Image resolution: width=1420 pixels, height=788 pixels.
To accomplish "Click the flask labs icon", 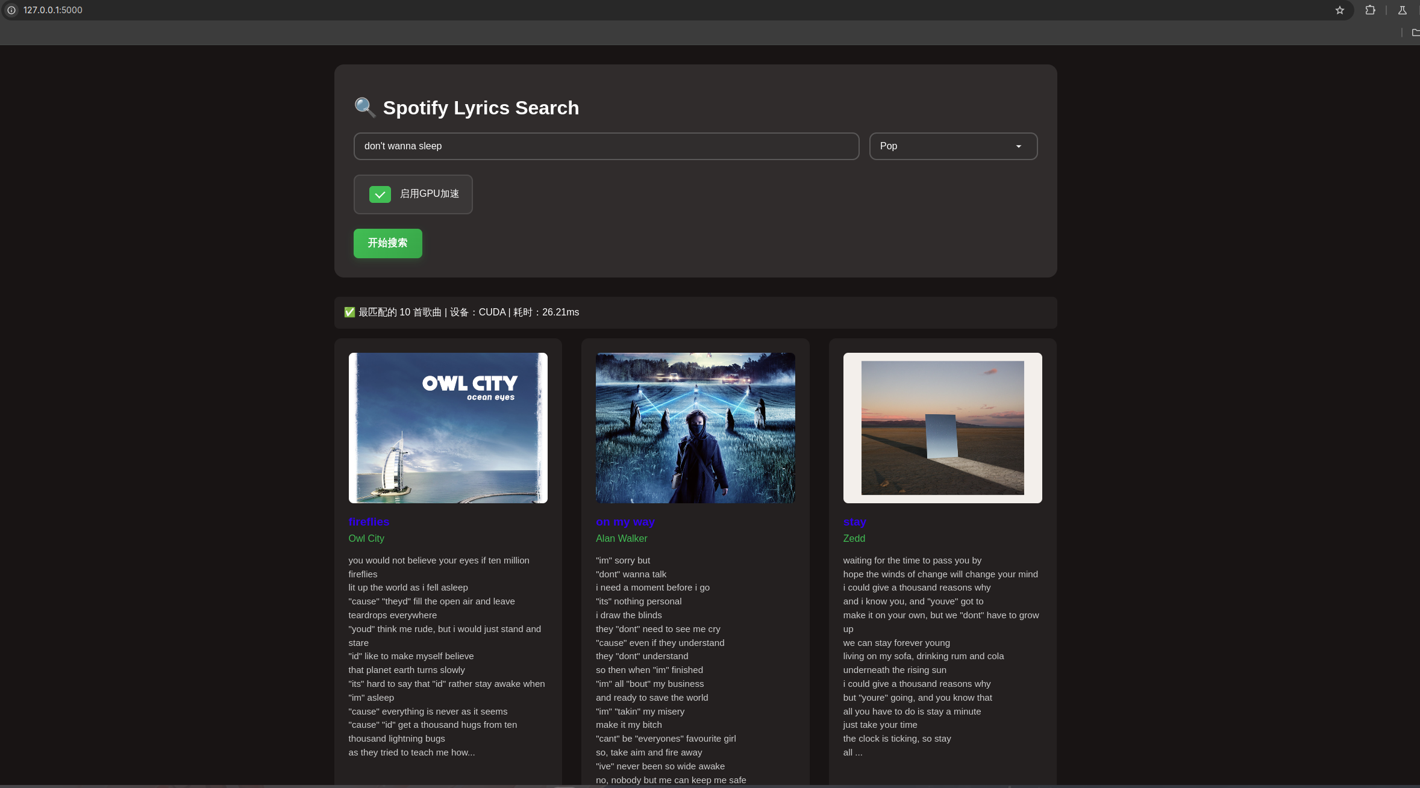I will click(x=1402, y=10).
